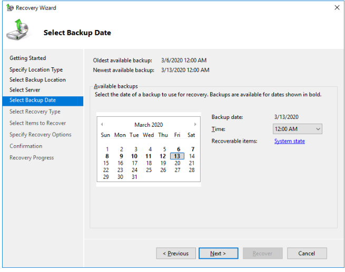Open the Select Backup Location step
345x272 pixels.
click(37, 80)
